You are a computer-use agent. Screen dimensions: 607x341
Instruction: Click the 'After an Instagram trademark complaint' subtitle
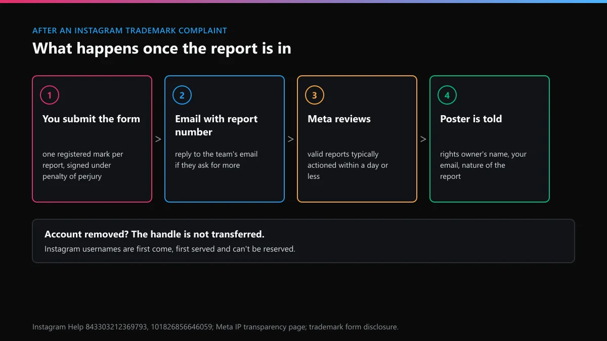129,30
